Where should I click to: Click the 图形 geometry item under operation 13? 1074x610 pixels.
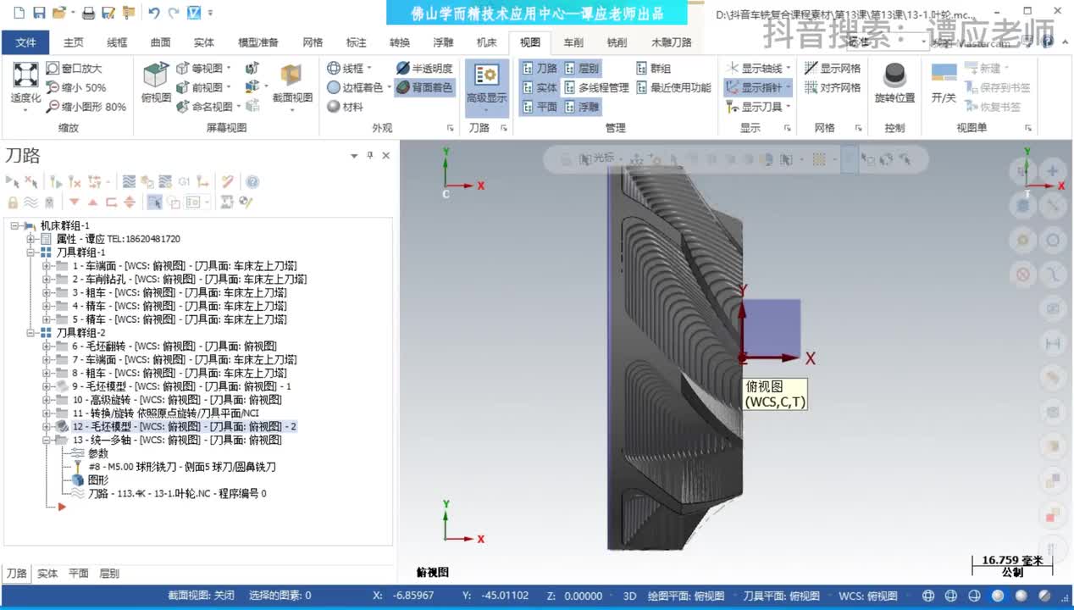(x=98, y=480)
